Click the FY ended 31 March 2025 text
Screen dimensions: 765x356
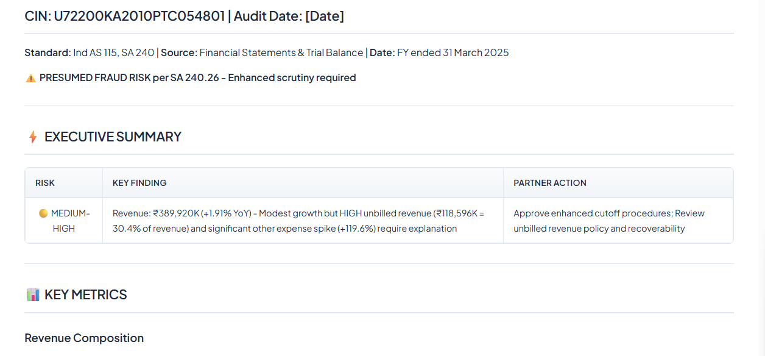(x=453, y=52)
